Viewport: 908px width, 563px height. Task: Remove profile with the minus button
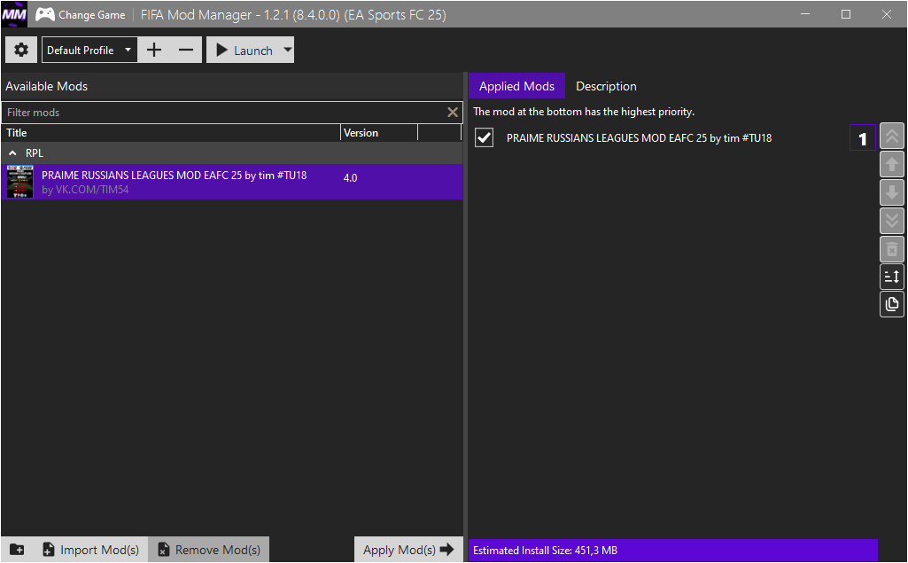tap(186, 50)
